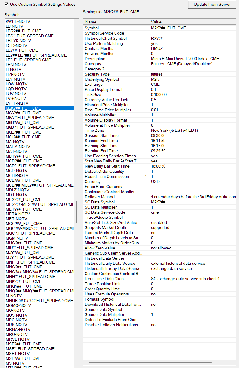This screenshot has width=239, height=368.
Task: Select MSFT-NQTV in the symbols list
Action: click(x=17, y=354)
